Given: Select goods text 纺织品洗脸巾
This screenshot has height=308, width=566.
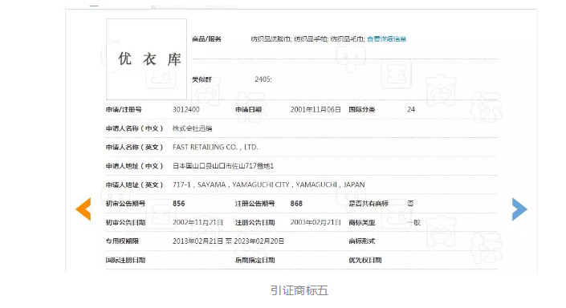Looking at the screenshot, I should (271, 39).
